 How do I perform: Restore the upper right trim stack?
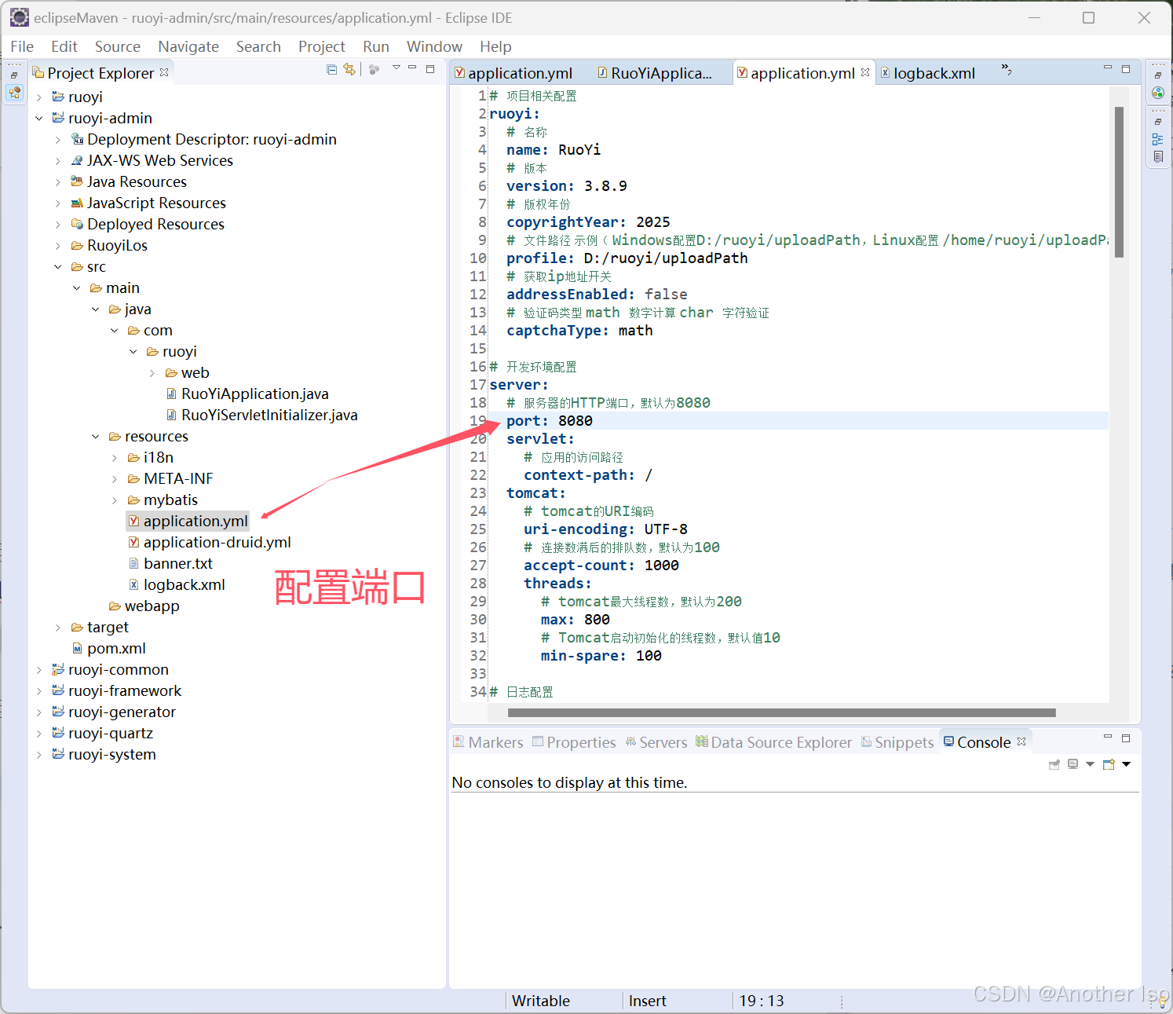[1158, 75]
